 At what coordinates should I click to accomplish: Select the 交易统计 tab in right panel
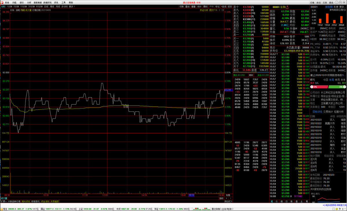coord(328,112)
